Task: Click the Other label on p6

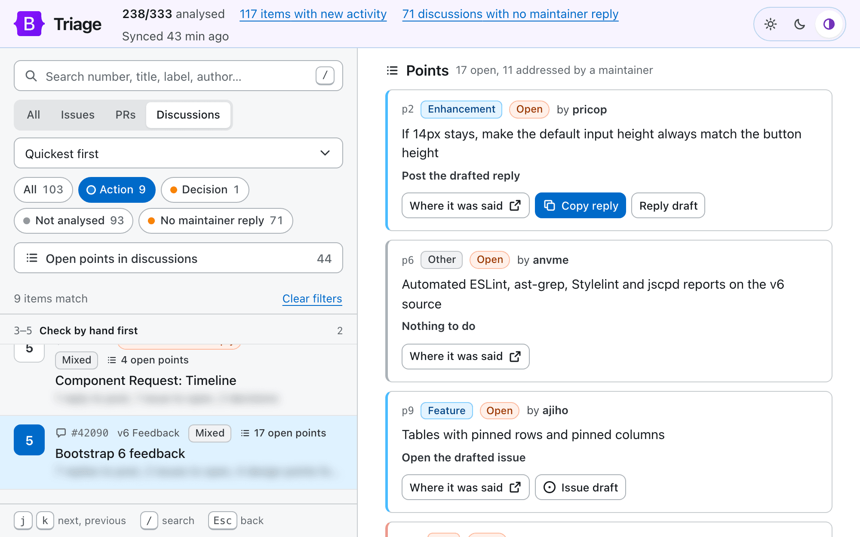Action: 442,259
